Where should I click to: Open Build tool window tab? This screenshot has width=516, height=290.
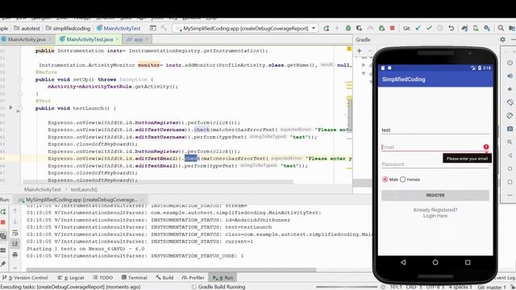pyautogui.click(x=164, y=278)
